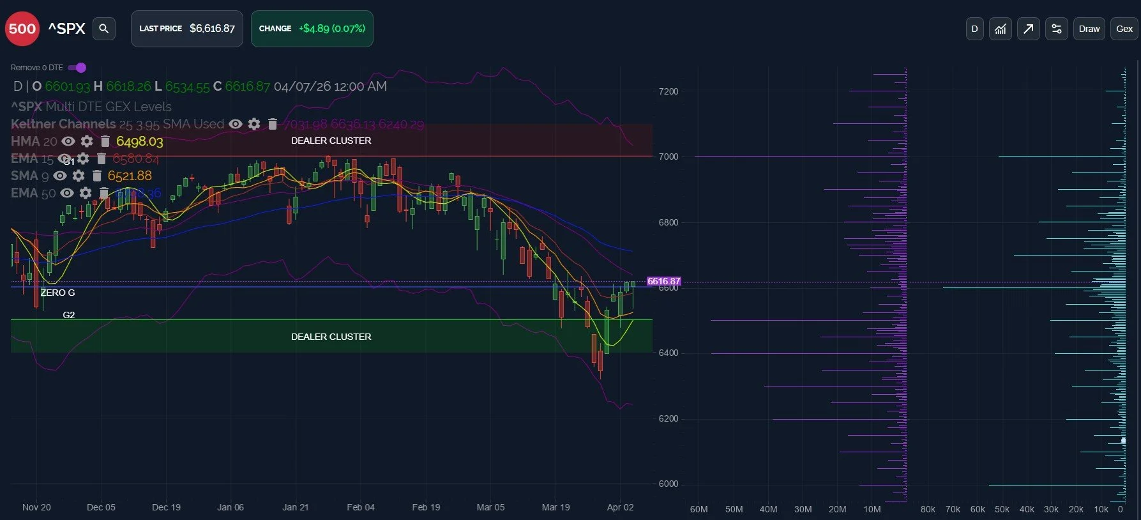Viewport: 1141px width, 520px height.
Task: Click the Jan 21 date label
Action: pos(295,507)
